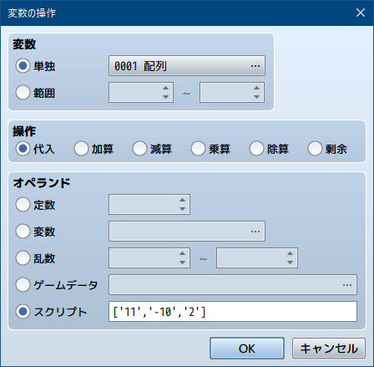Viewport: 374px width, 367px height.
Task: Decrease the 範囲 end value
Action: 256,97
